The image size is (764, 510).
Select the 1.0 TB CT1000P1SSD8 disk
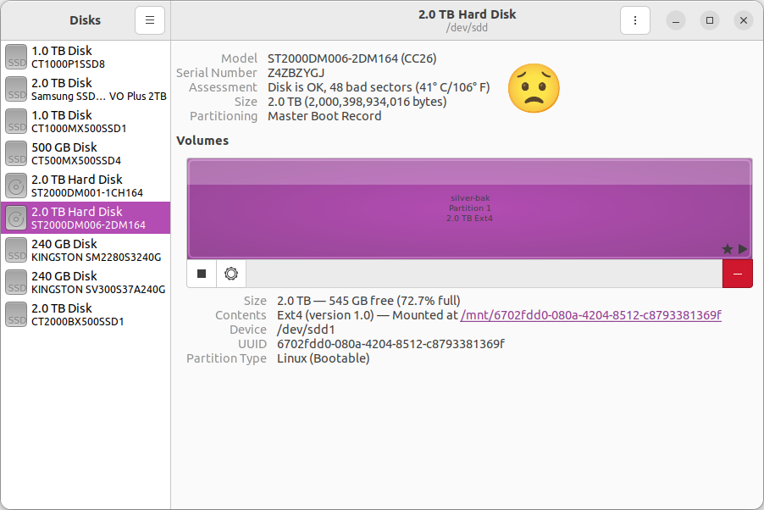point(85,57)
